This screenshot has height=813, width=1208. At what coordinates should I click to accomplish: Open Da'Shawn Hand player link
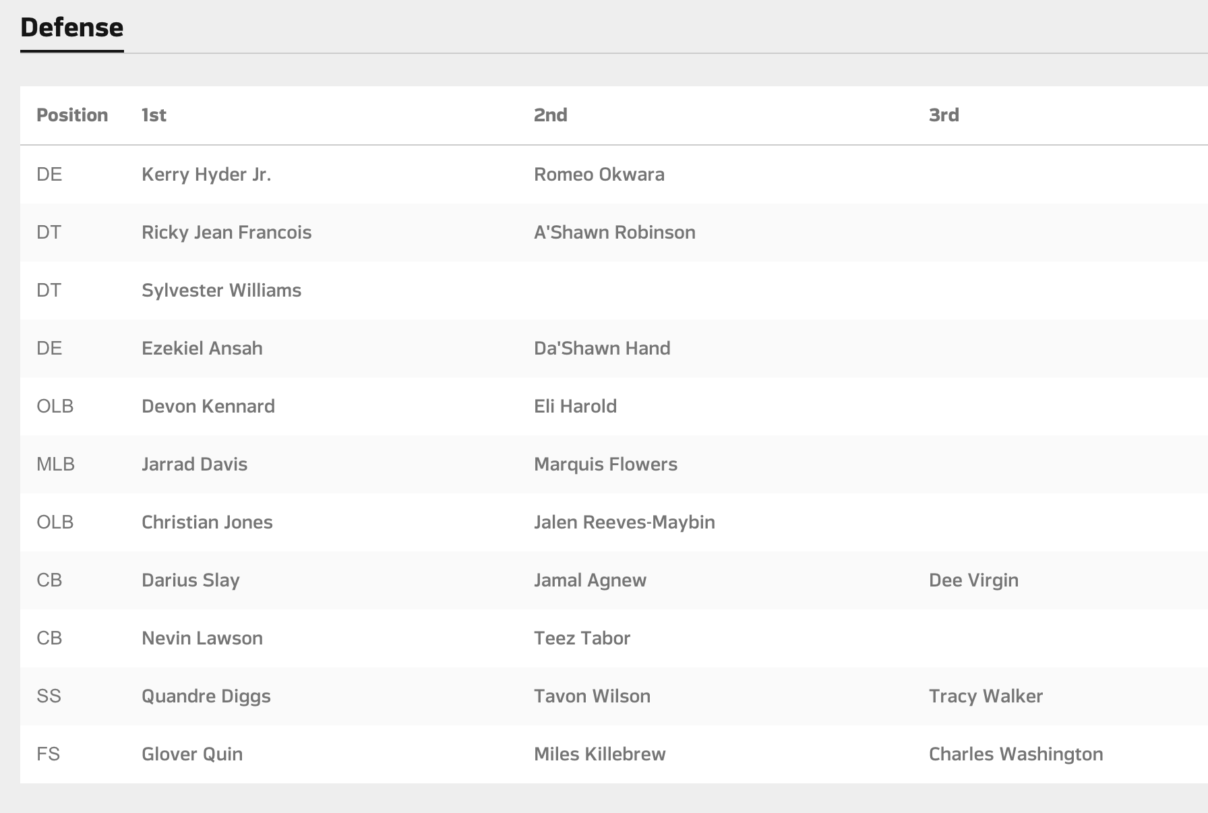pyautogui.click(x=601, y=349)
